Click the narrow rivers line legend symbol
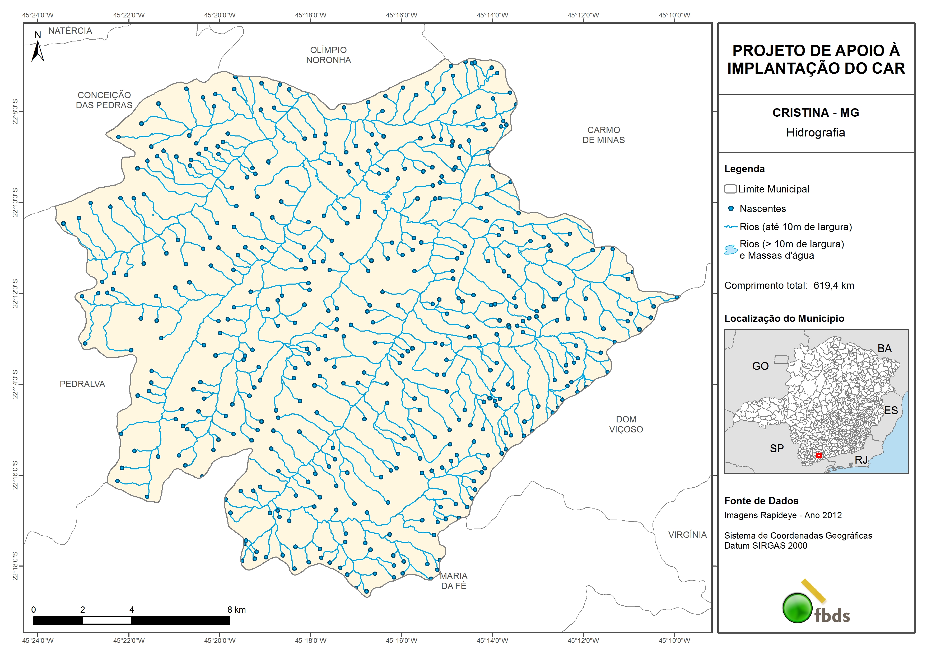The width and height of the screenshot is (927, 655). tap(731, 227)
